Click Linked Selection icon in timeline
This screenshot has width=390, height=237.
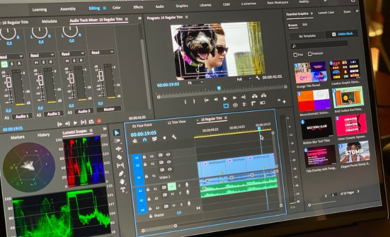154,139
